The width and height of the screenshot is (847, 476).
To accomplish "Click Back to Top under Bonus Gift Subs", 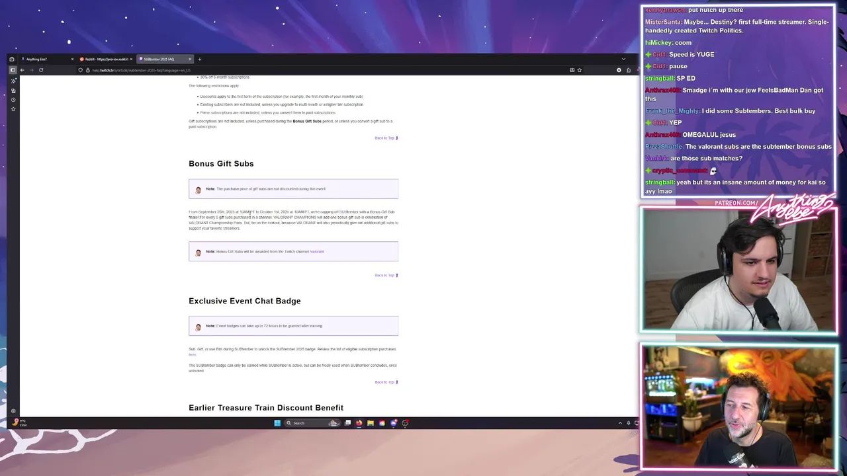I will (x=386, y=275).
